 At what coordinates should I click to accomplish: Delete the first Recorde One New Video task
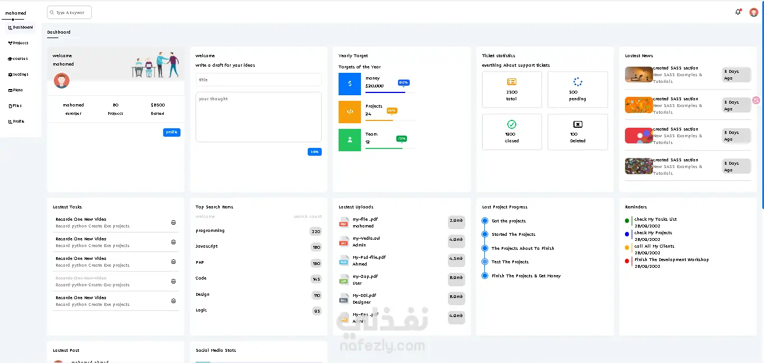coord(173,222)
